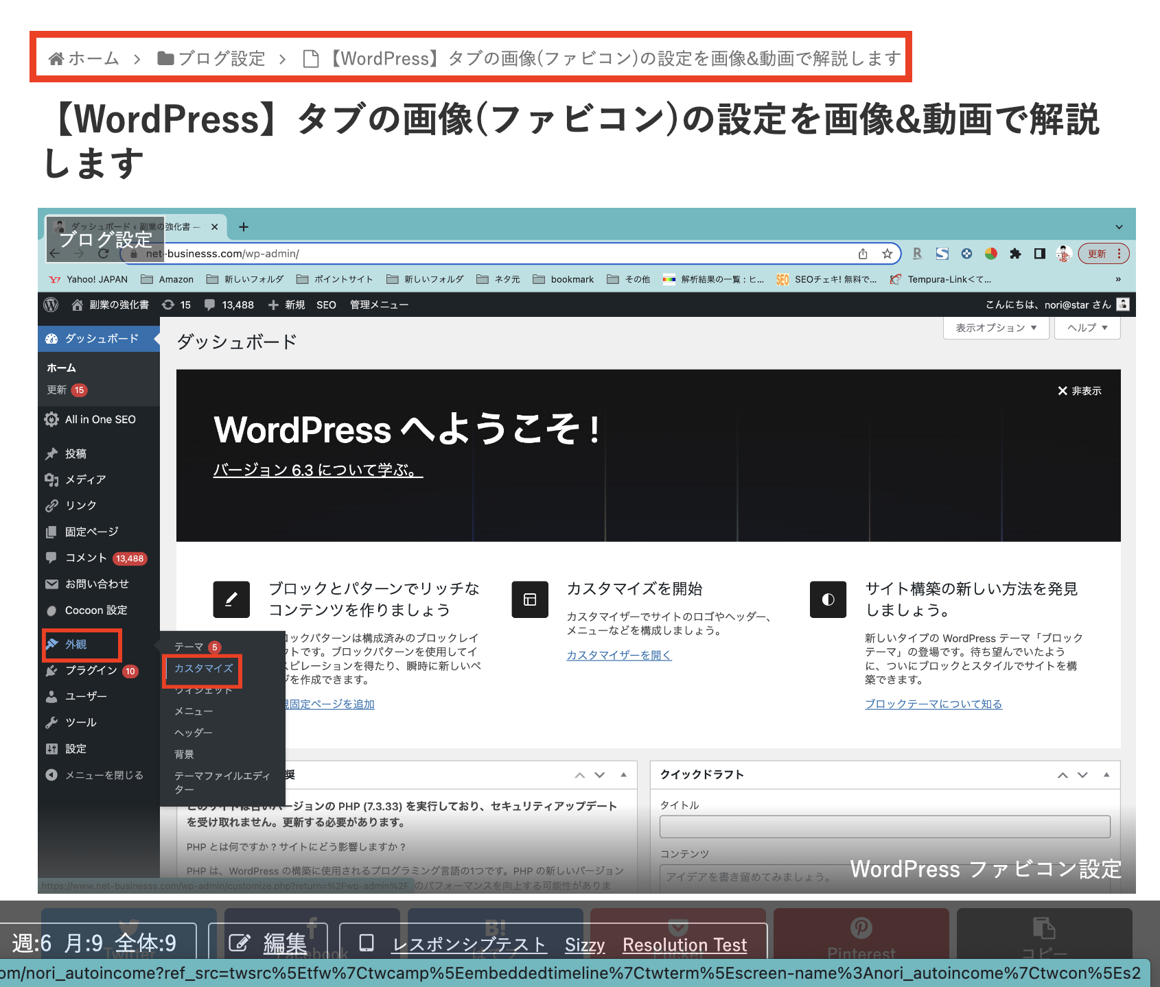Viewport: 1160px width, 987px height.
Task: Expand the tab search chevron
Action: coord(1119,227)
